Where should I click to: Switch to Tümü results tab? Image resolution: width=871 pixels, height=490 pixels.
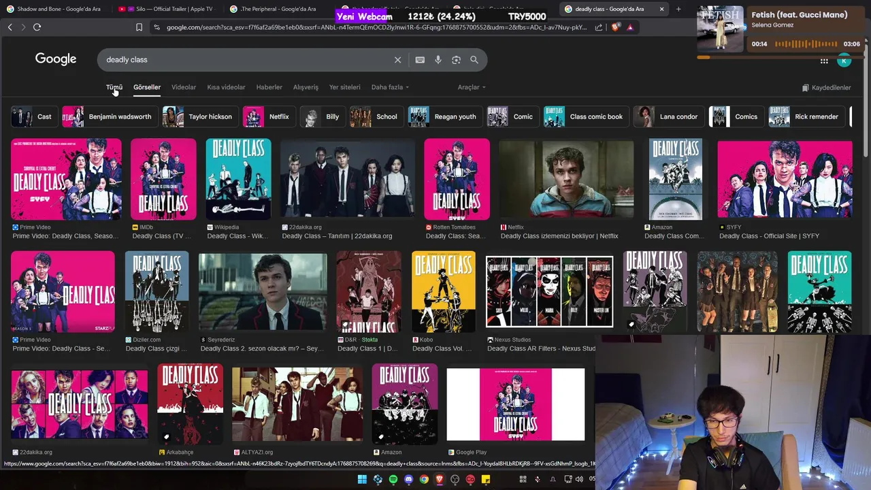(114, 87)
